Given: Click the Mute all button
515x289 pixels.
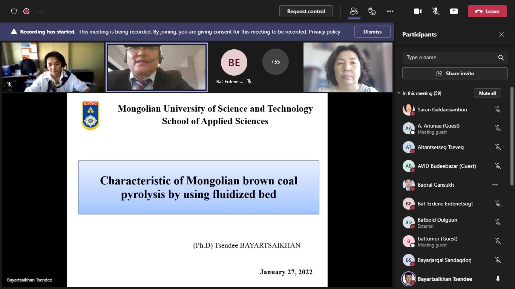Looking at the screenshot, I should (x=487, y=93).
